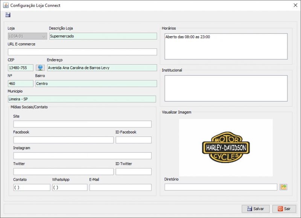Click the CEP lookup globe icon
This screenshot has height=218, width=301.
click(40, 68)
